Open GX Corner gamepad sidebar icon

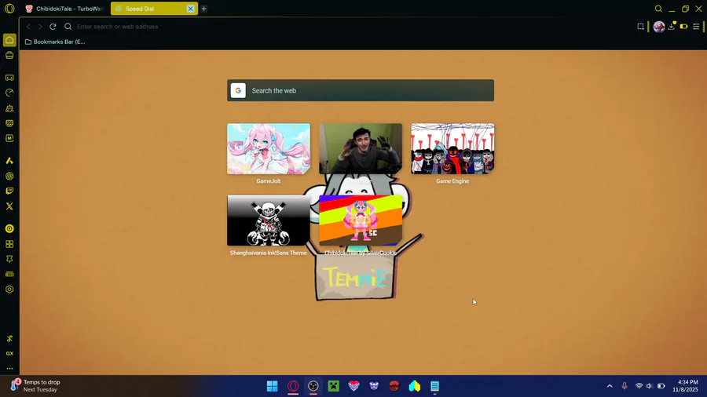click(x=9, y=78)
